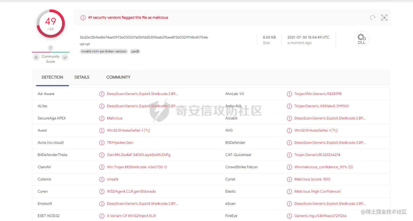Screen dimensions: 413x221
Task: Click the 49 security vendors flagged message
Action: [x=128, y=18]
